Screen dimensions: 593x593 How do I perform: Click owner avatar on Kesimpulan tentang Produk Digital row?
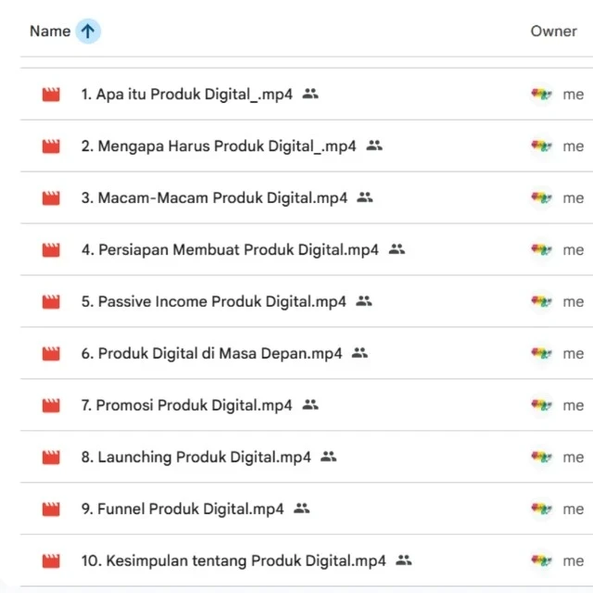click(541, 561)
